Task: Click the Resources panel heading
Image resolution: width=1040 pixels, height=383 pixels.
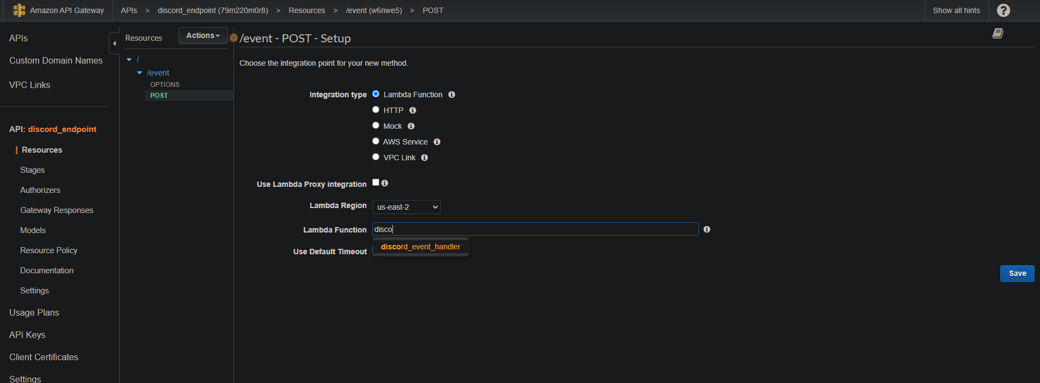Action: tap(144, 38)
